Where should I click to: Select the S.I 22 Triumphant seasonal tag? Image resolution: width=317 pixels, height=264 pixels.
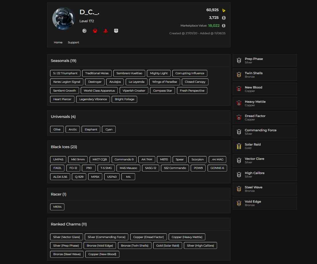65,73
